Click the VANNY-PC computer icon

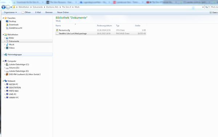tap(7, 98)
